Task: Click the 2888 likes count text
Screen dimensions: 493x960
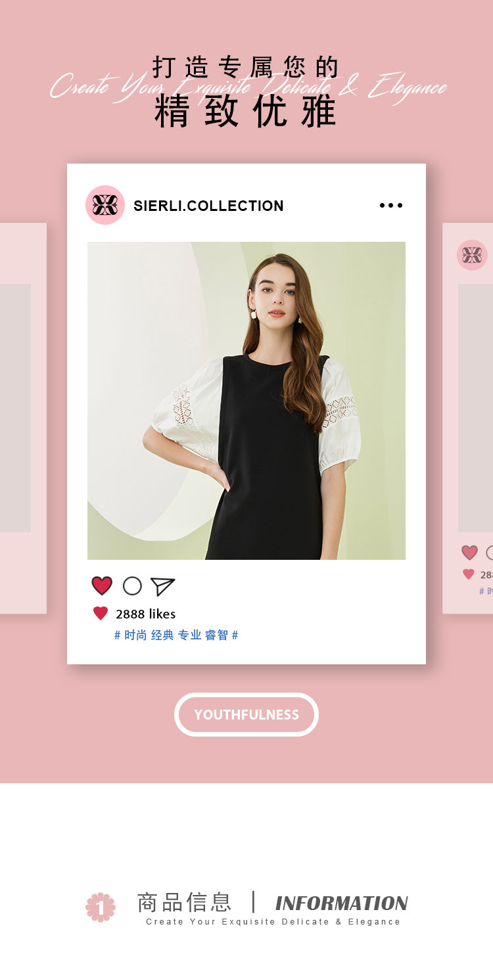Action: coord(145,614)
